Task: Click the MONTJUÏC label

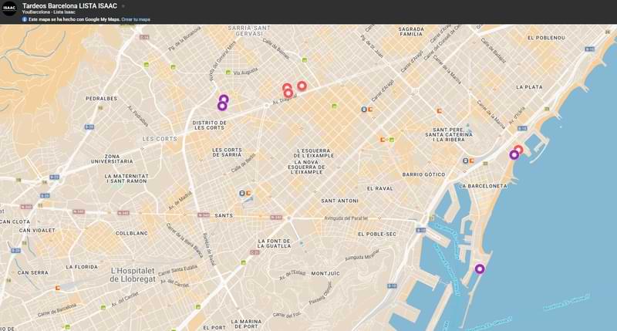Action: click(x=325, y=273)
